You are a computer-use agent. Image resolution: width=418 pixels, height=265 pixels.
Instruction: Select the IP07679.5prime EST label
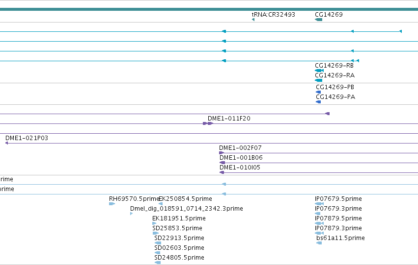[x=338, y=199]
